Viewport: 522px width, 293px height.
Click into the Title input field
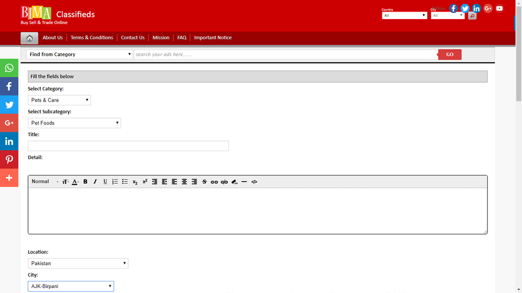tap(128, 146)
